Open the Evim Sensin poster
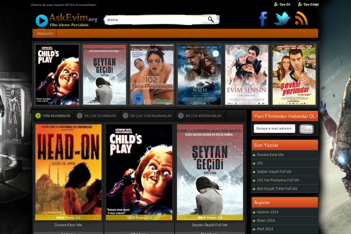 pos(246,74)
